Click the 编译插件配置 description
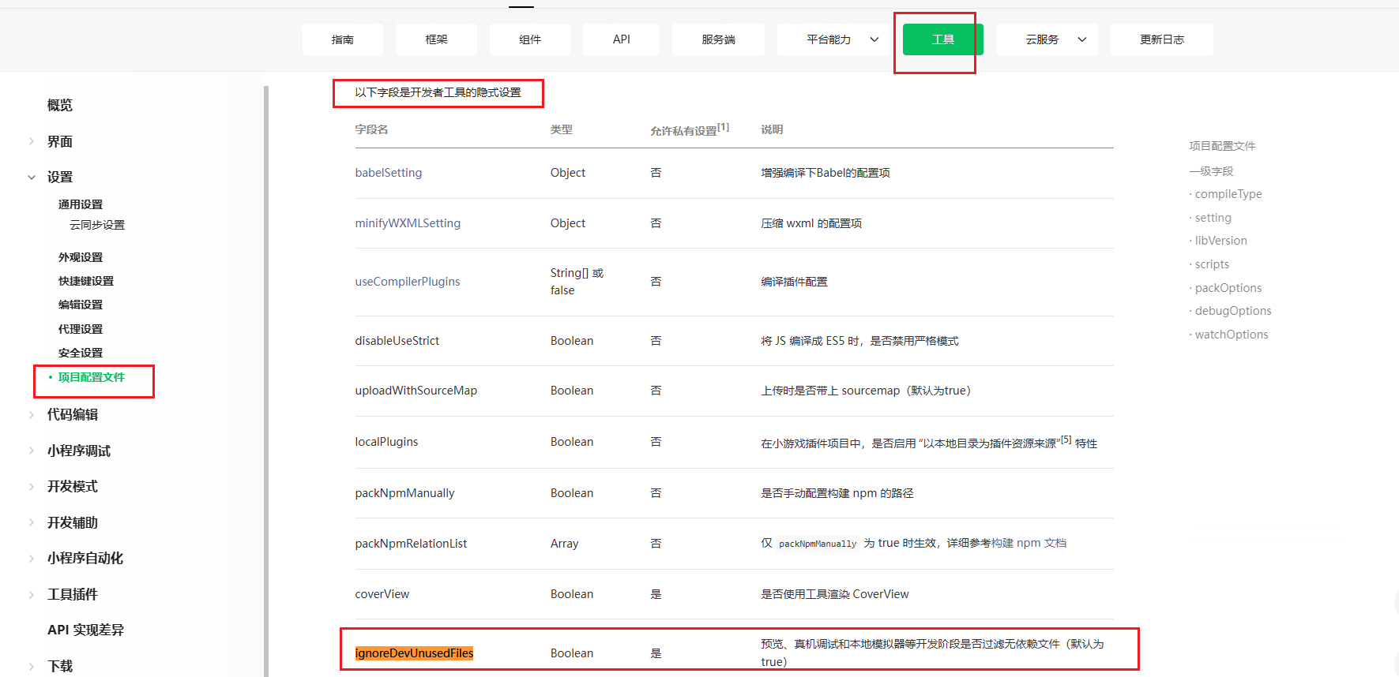1399x677 pixels. (794, 282)
